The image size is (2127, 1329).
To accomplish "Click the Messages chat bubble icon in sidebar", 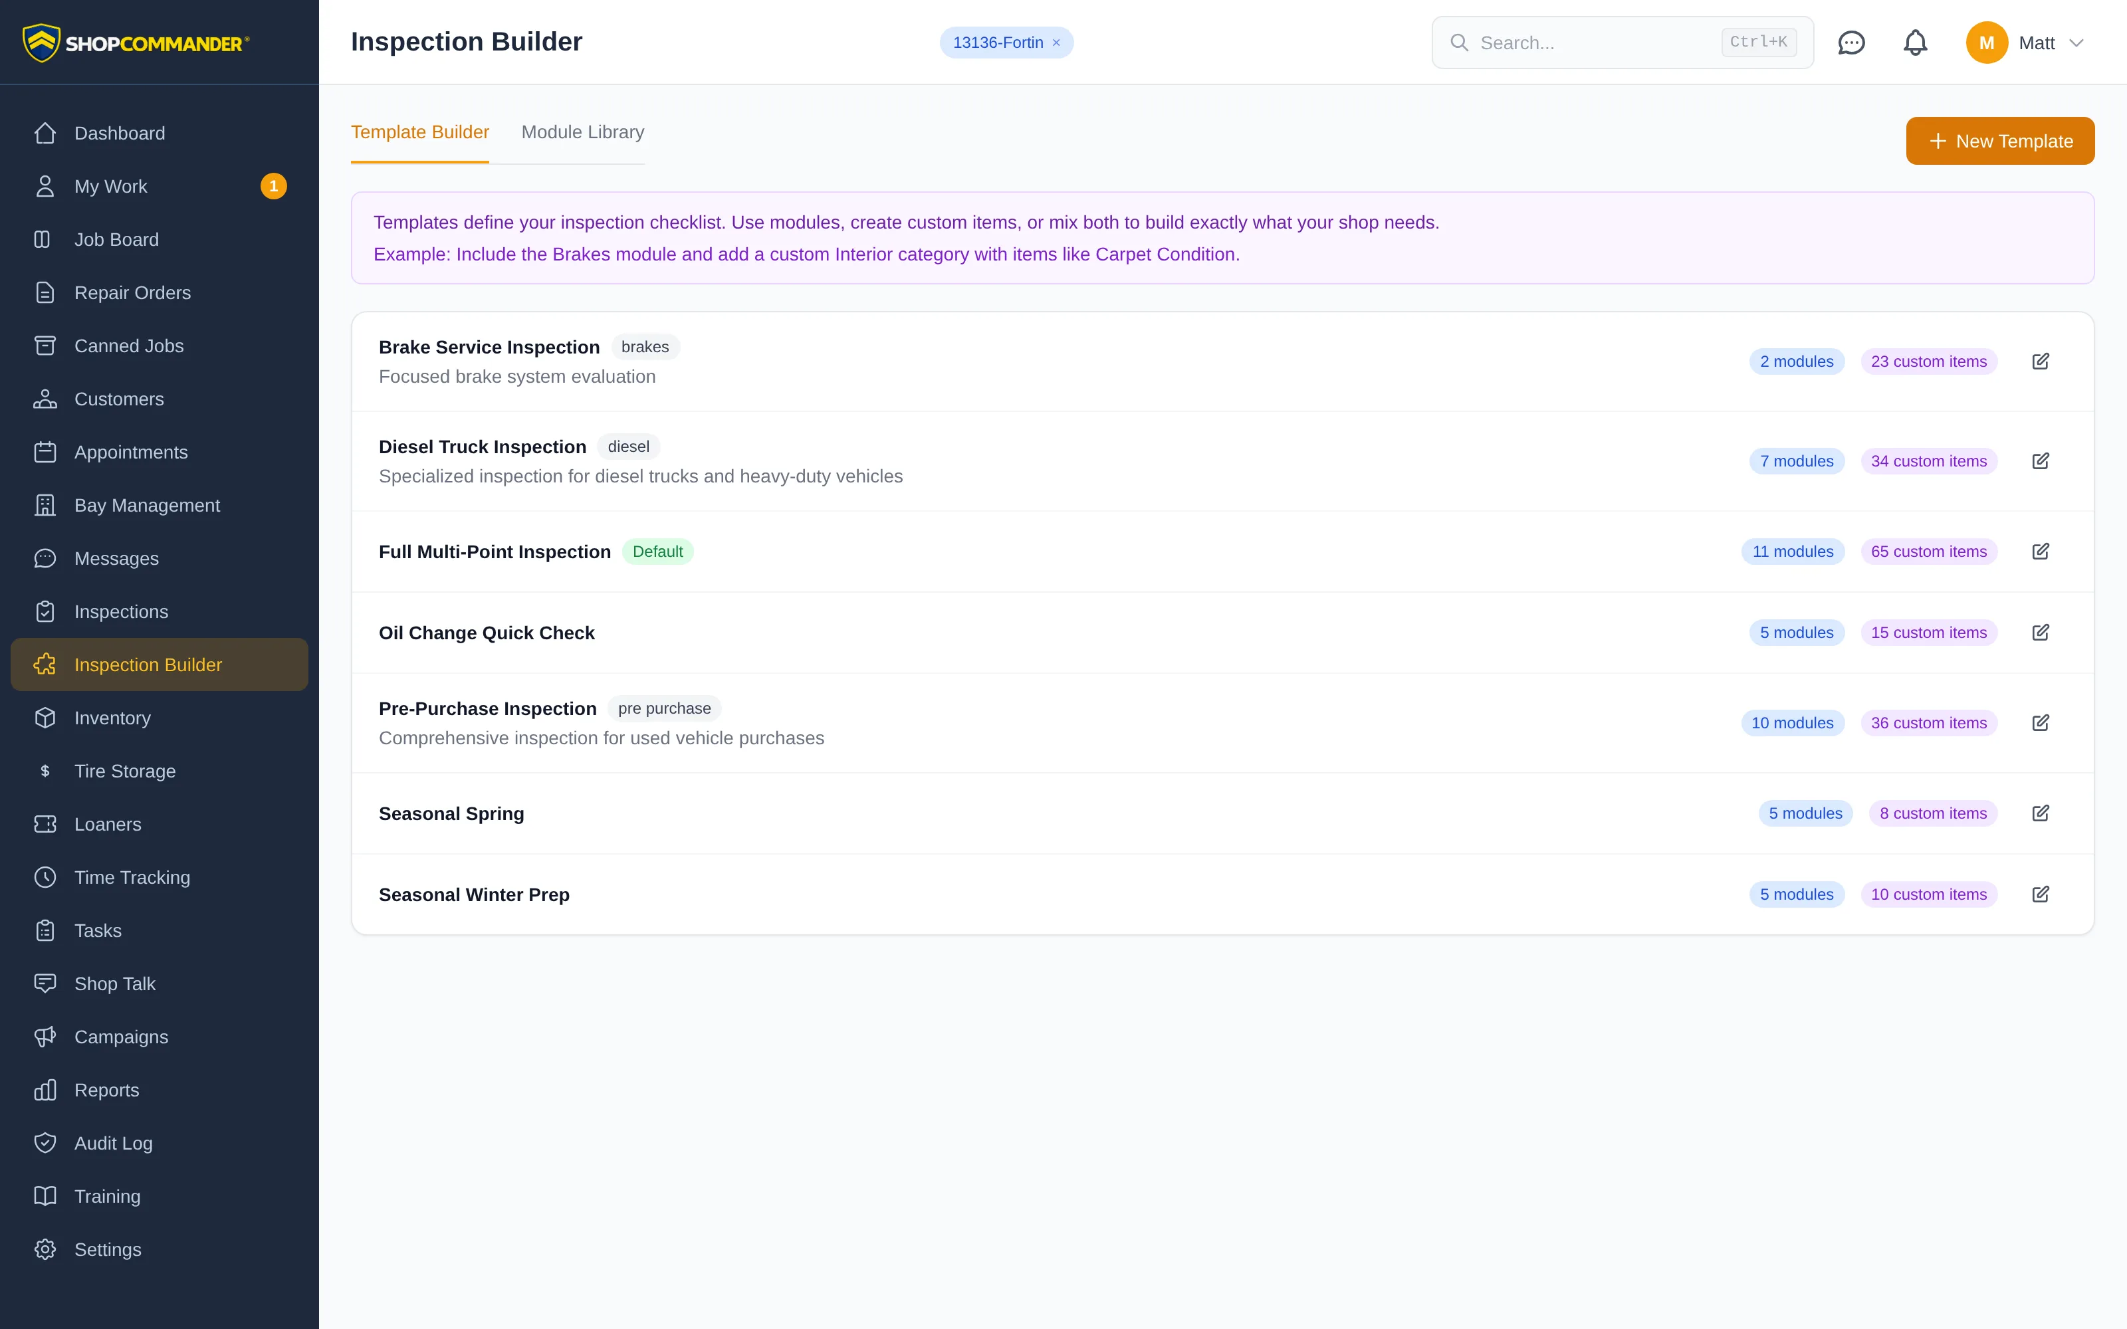I will [x=45, y=558].
